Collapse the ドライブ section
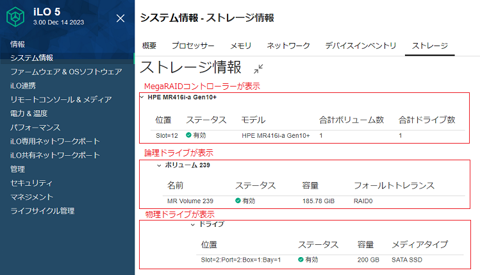 (192, 224)
